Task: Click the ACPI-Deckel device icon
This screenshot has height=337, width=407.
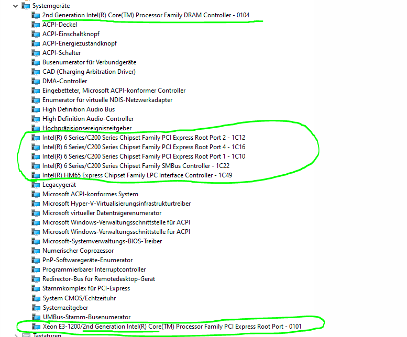Action: click(36, 25)
